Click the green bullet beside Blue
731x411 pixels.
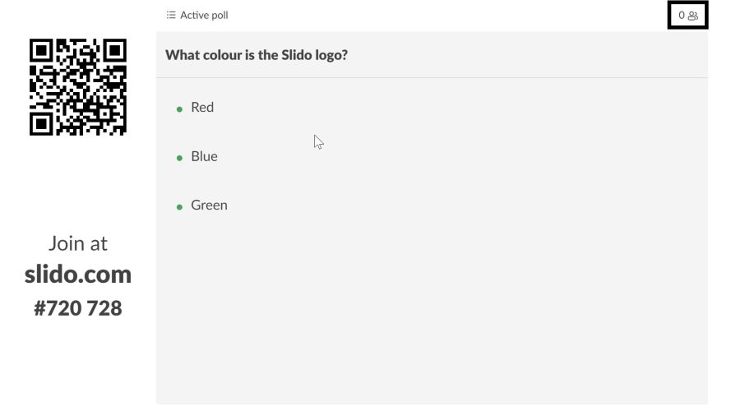pos(179,158)
